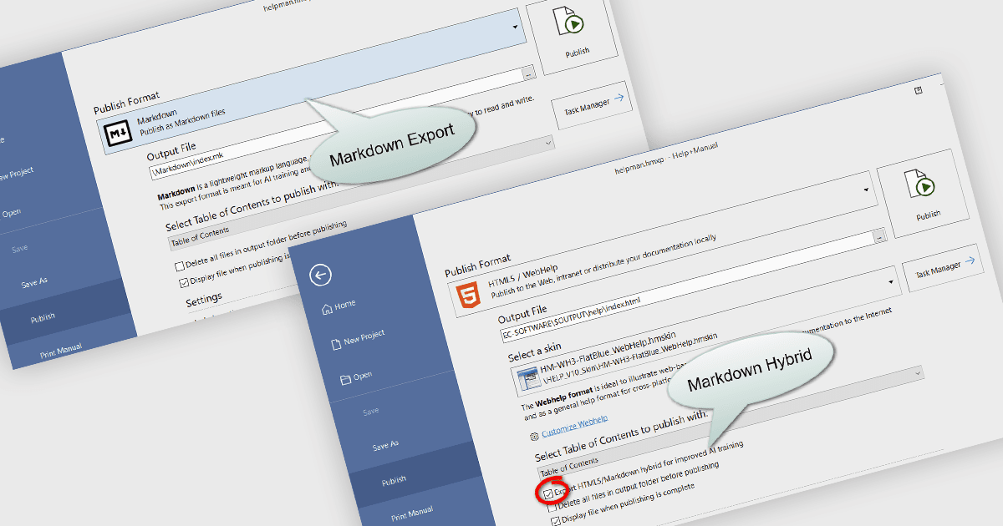Image resolution: width=1003 pixels, height=526 pixels.
Task: Click the New Project page icon in front sidebar
Action: (335, 343)
